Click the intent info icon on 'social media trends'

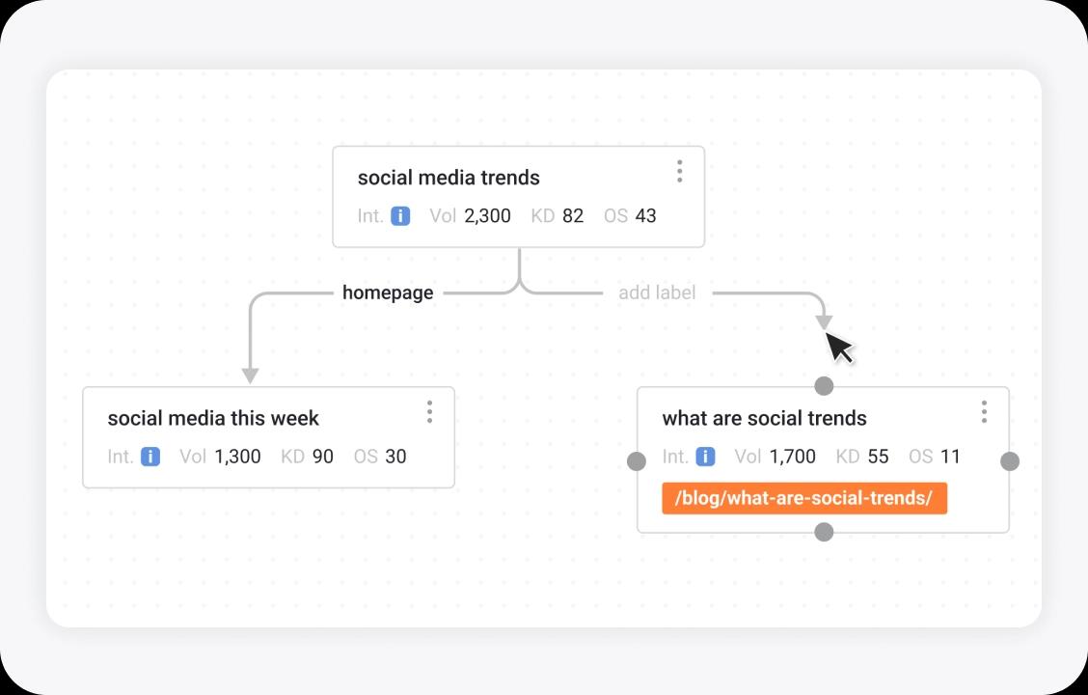pos(400,216)
